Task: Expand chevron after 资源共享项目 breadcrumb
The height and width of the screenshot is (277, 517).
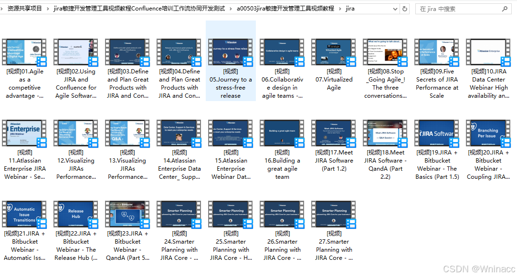Action: [48, 9]
